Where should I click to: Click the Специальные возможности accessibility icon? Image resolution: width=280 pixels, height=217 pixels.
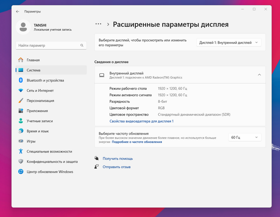tap(21, 151)
